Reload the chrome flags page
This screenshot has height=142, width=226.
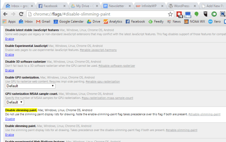coord(21,14)
